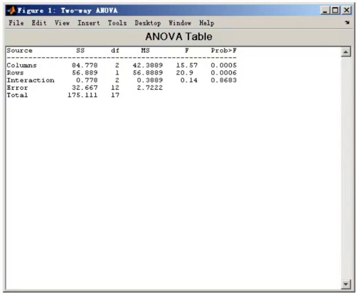Select the F column header
The height and width of the screenshot is (293, 357).
[x=187, y=51]
